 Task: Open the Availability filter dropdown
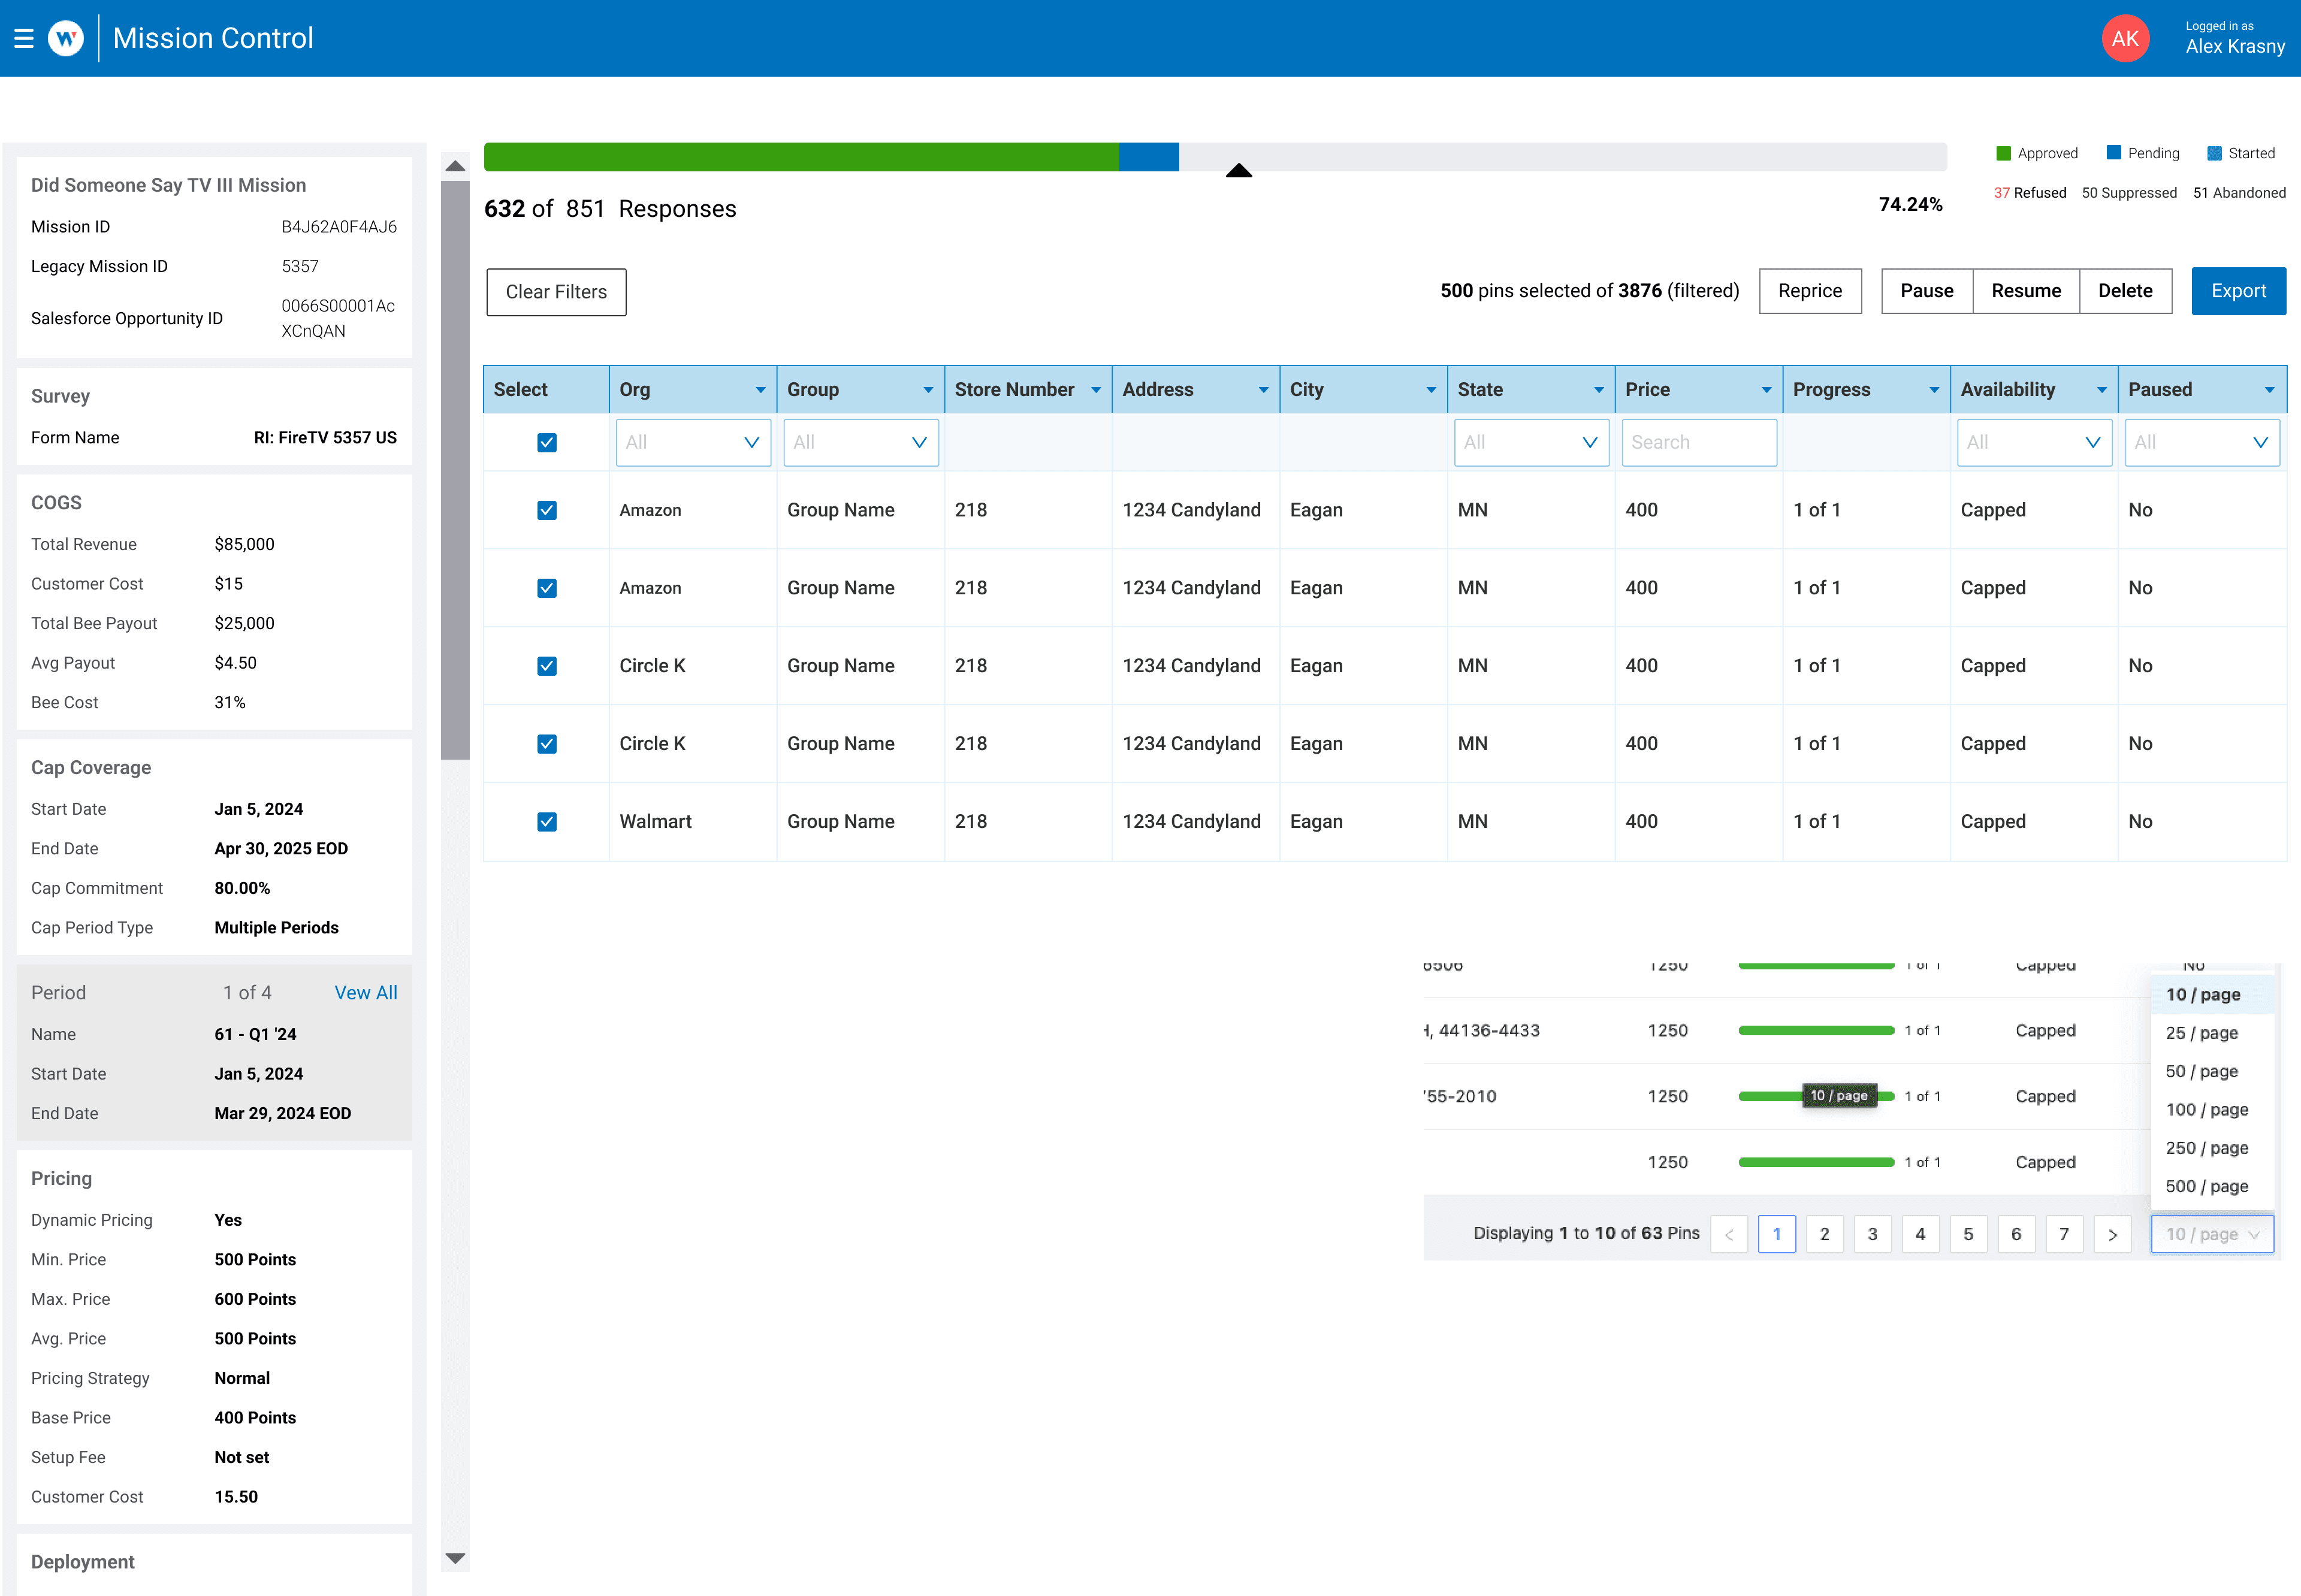click(x=2034, y=442)
